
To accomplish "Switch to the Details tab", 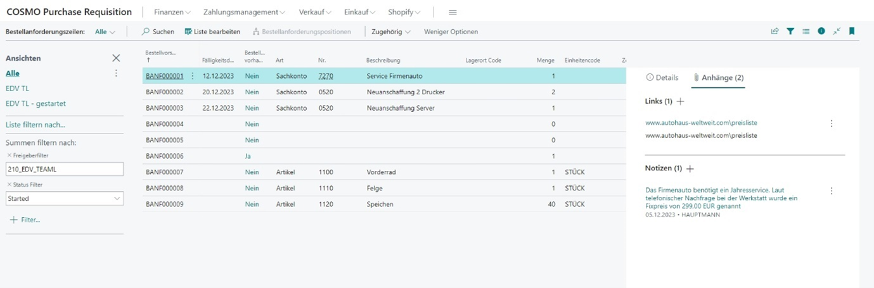I will (x=662, y=78).
